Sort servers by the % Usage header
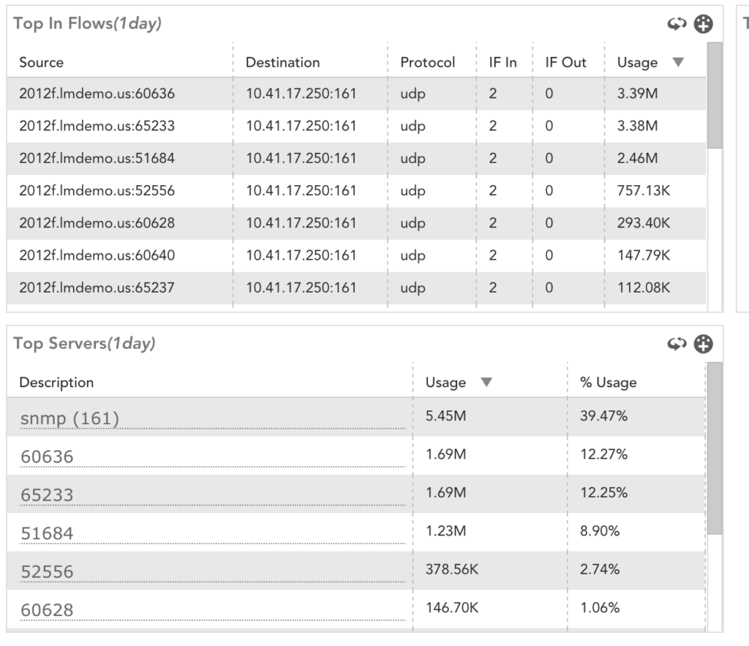749x646 pixels. tap(608, 382)
